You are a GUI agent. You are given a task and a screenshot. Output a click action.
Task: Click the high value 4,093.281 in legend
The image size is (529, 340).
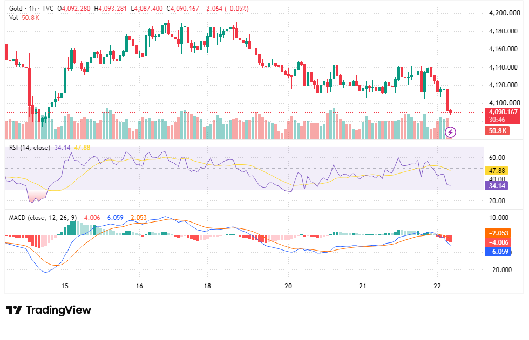click(x=111, y=9)
